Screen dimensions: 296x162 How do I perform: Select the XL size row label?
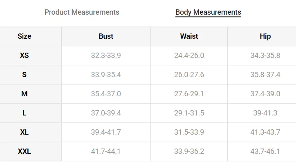(25, 132)
